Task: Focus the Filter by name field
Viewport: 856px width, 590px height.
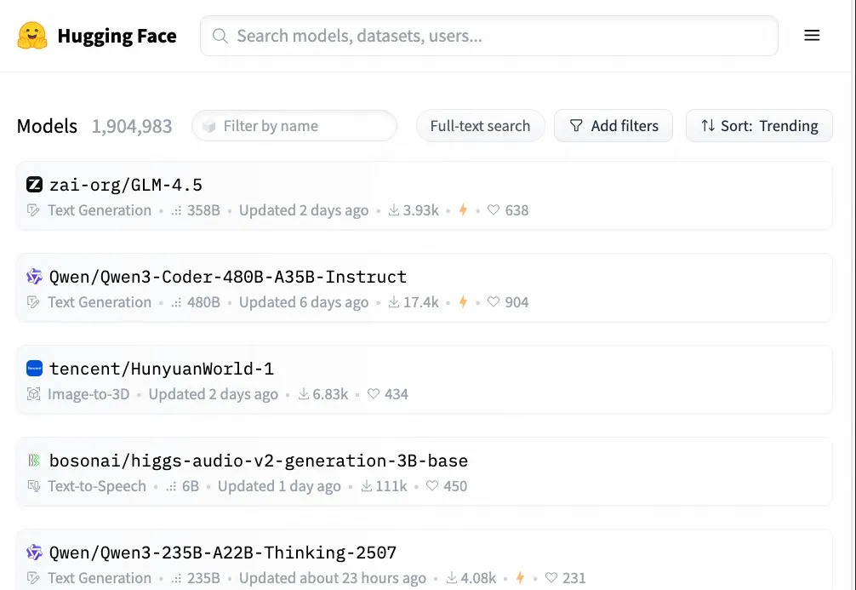Action: click(294, 126)
